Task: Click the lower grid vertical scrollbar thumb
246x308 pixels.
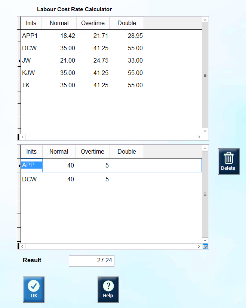Action: pos(205,194)
